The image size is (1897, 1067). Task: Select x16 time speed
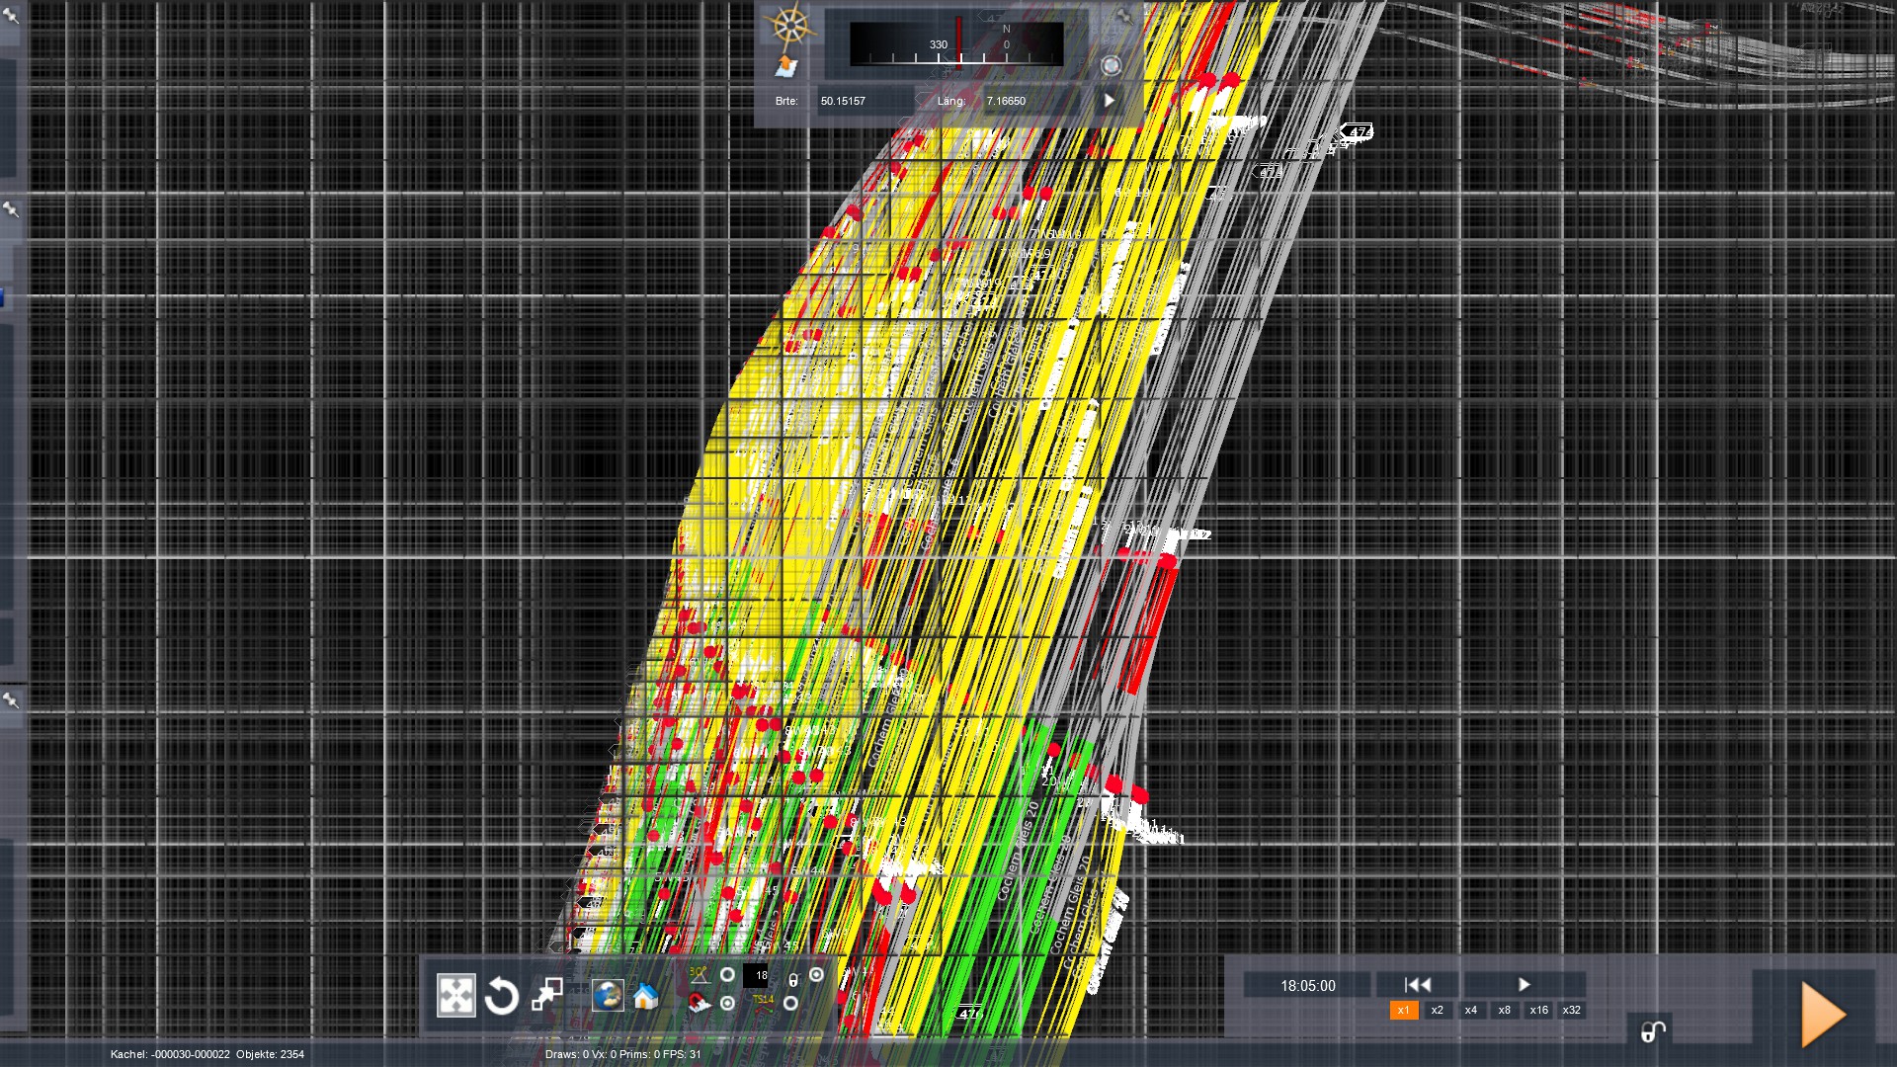(x=1538, y=1010)
